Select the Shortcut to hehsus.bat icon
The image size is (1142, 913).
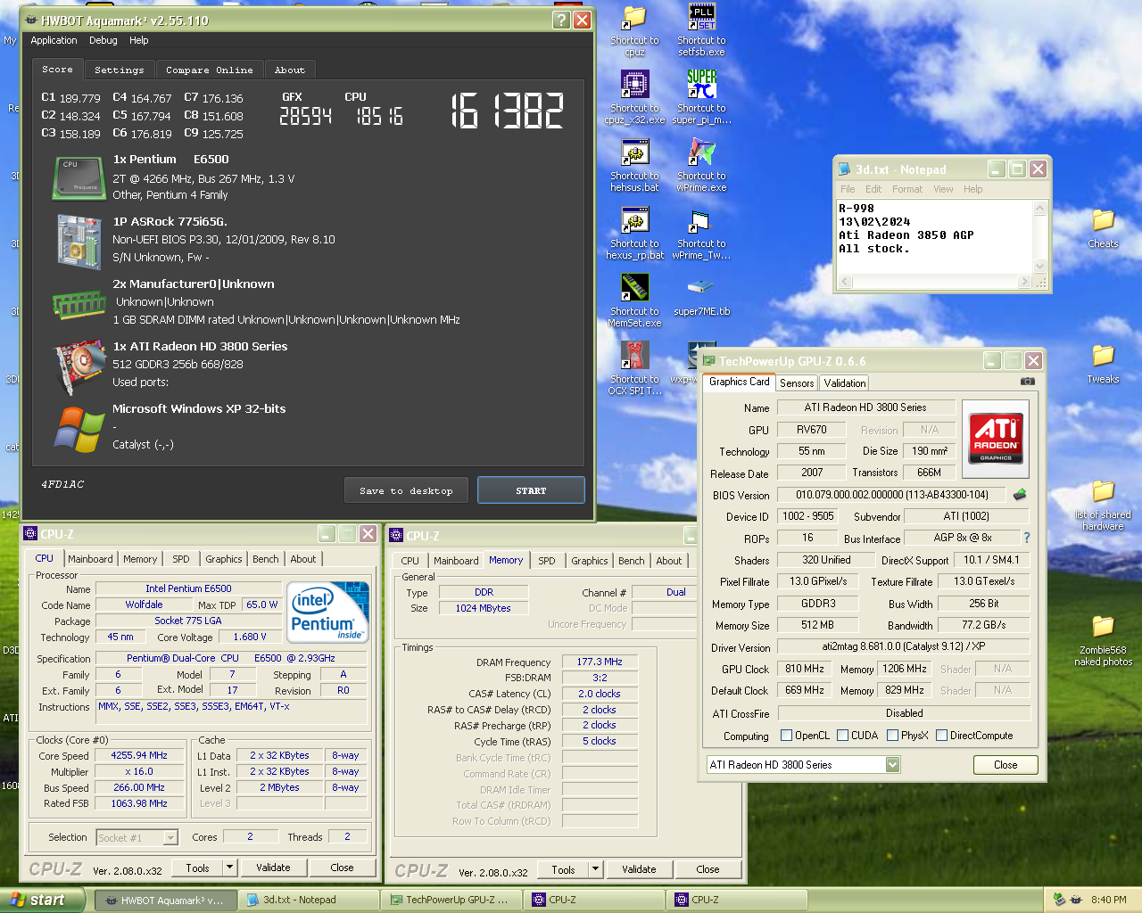(x=634, y=165)
